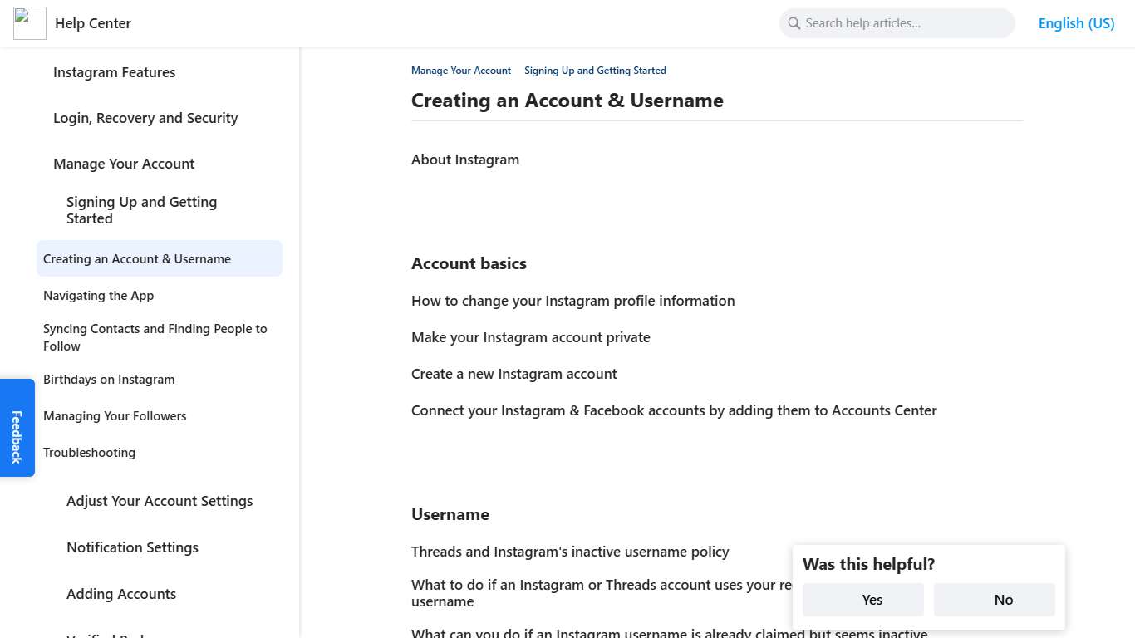Expand the Manage Your Account section
Screen dimensions: 1135x638
click(124, 164)
